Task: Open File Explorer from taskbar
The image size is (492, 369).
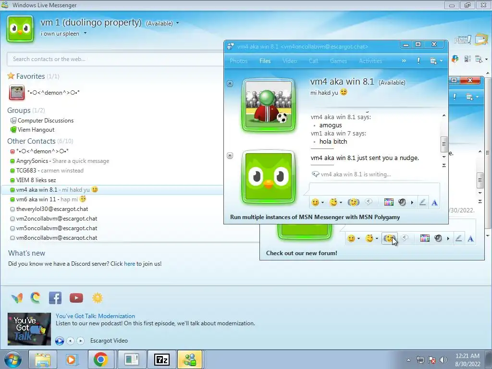Action: coord(42,359)
